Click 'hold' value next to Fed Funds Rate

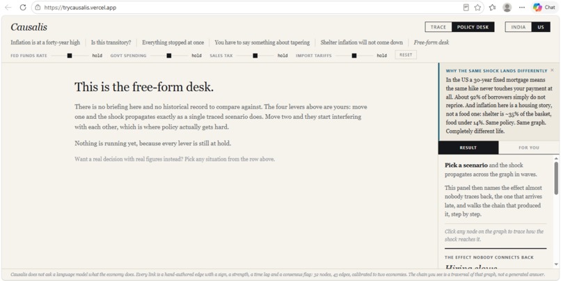coord(97,56)
